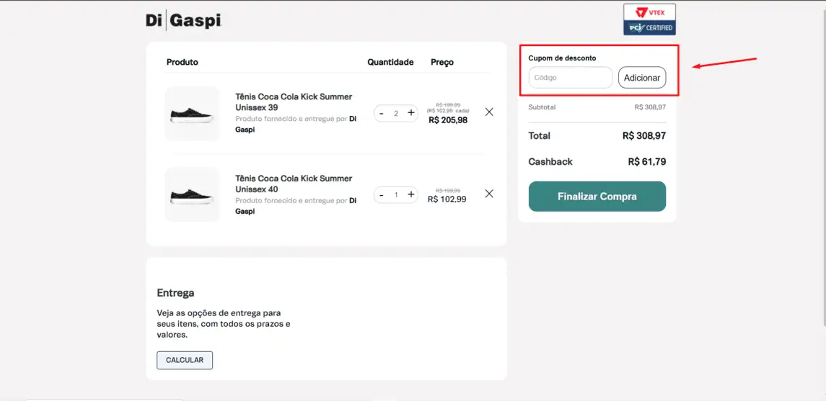The image size is (826, 401).
Task: Click the Código coupon input field
Action: (571, 77)
